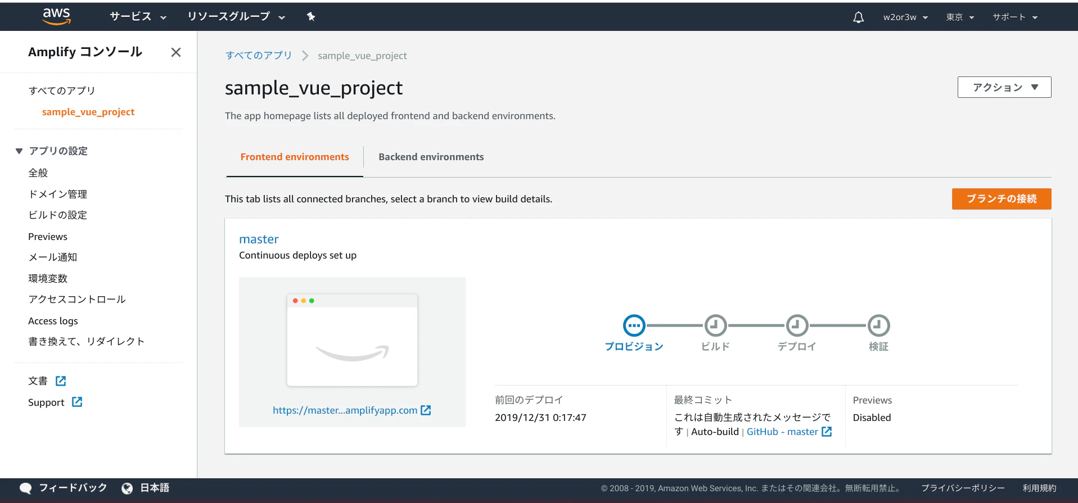Click the ブランチの接続 button
The height and width of the screenshot is (503, 1078).
pos(1002,199)
